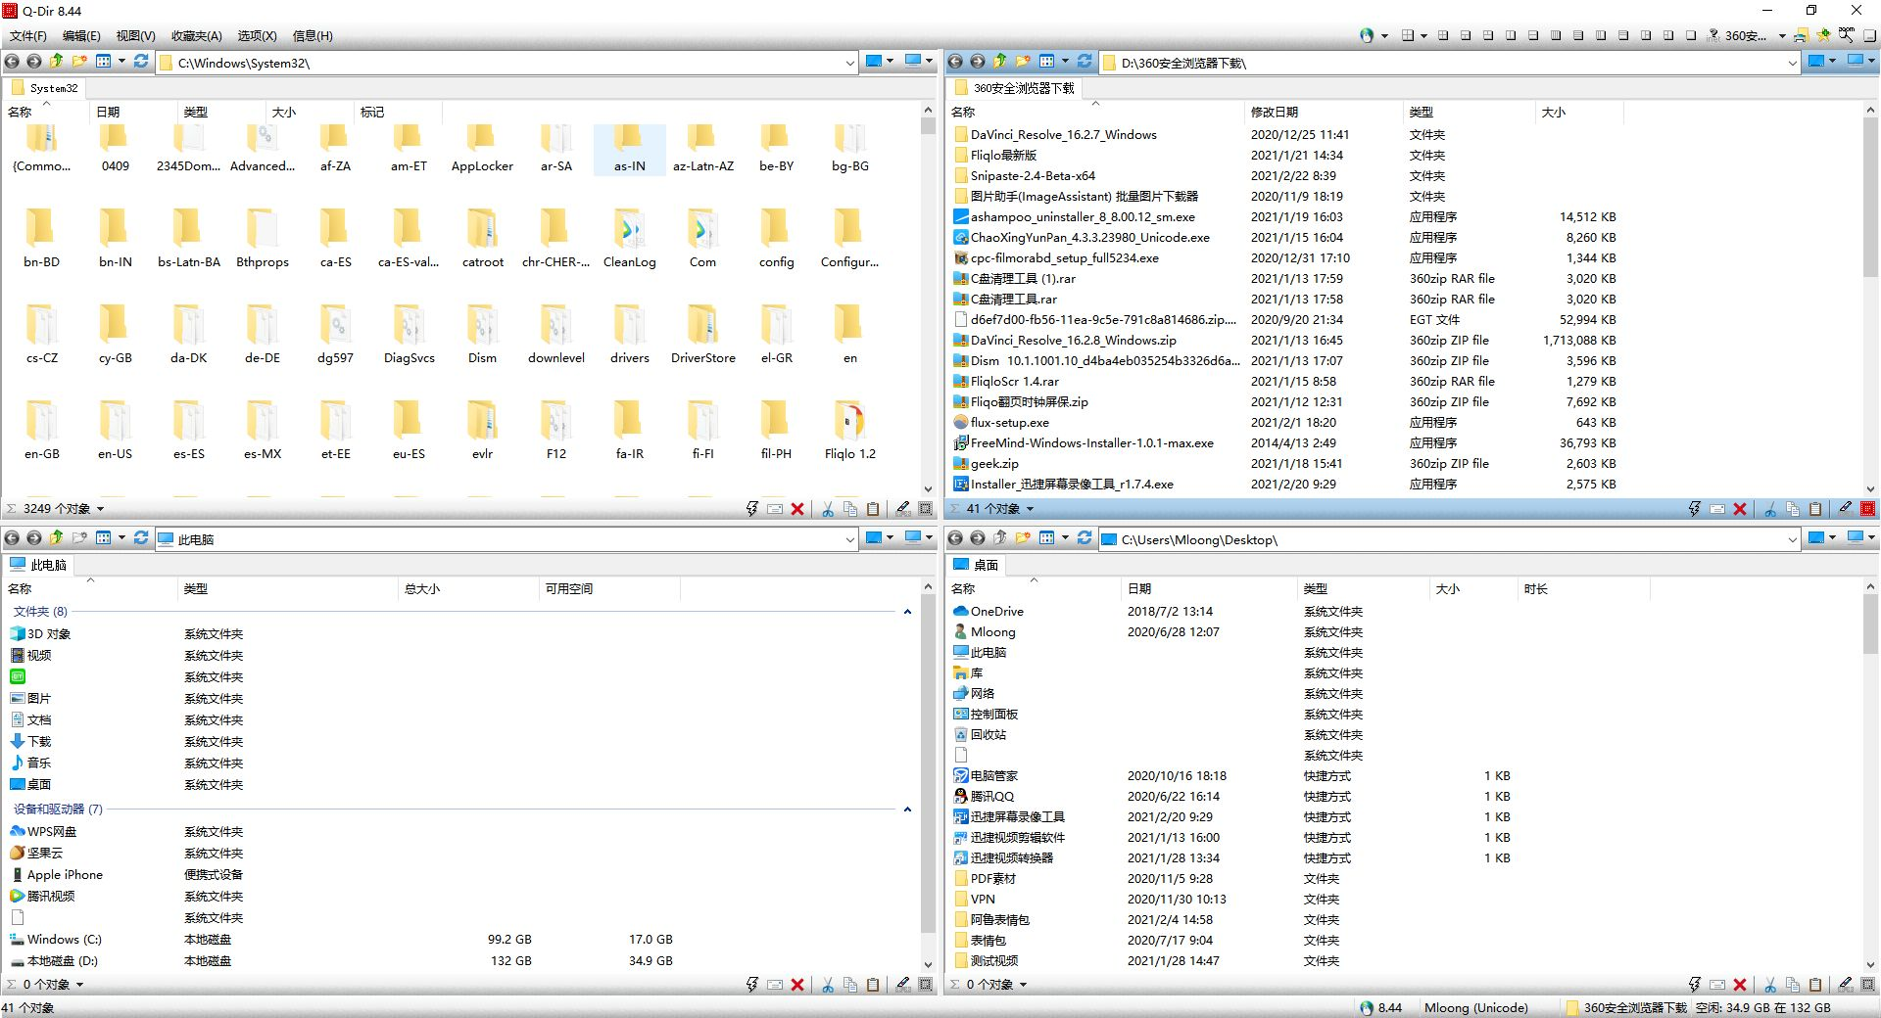The height and width of the screenshot is (1018, 1881).
Task: Open the 信息(H) menu
Action: [x=313, y=36]
